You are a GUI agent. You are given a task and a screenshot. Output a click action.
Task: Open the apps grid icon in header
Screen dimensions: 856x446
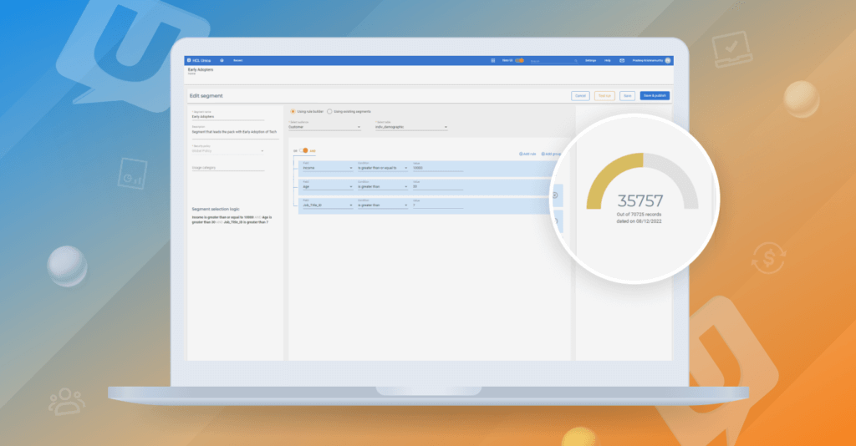493,60
